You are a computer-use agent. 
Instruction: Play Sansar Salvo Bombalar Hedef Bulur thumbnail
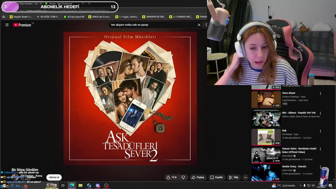(x=266, y=155)
